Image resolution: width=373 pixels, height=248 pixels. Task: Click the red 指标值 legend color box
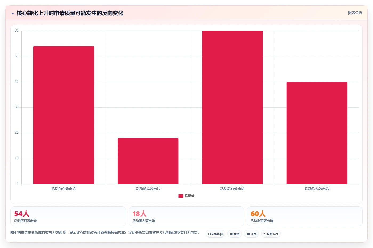click(181, 196)
